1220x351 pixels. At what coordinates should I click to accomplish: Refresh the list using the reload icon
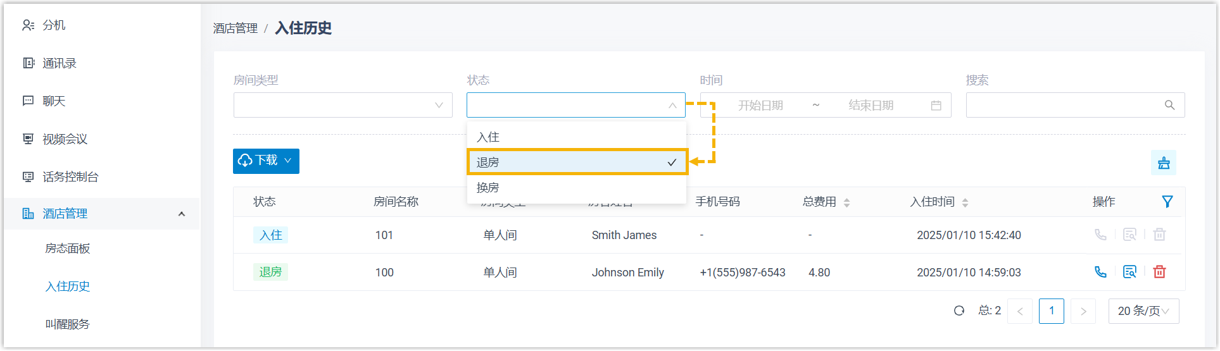click(959, 311)
